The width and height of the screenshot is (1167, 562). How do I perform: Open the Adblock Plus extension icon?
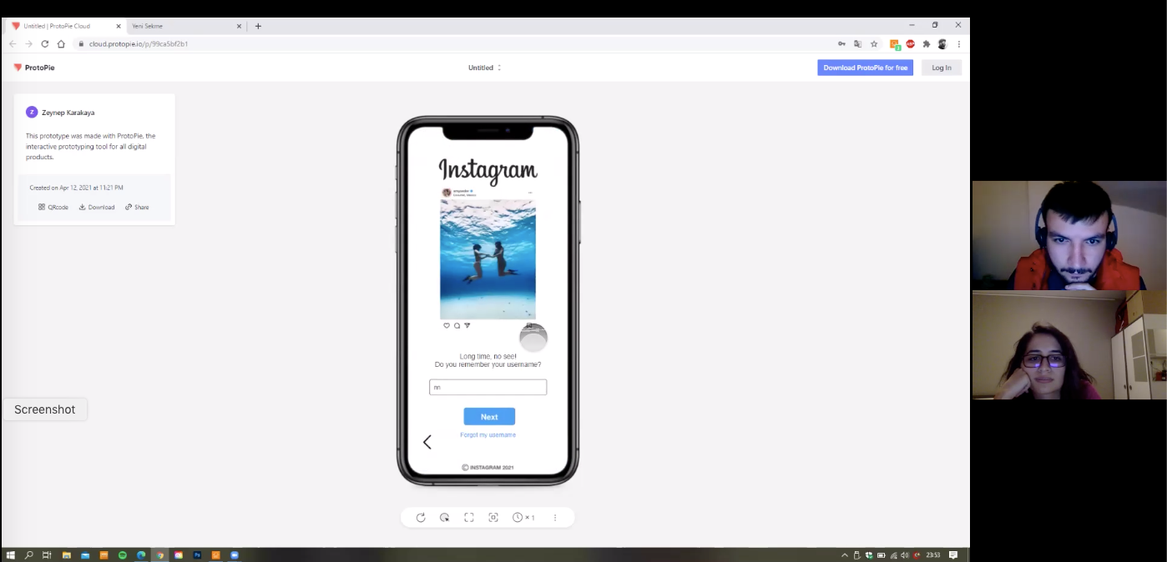(911, 44)
